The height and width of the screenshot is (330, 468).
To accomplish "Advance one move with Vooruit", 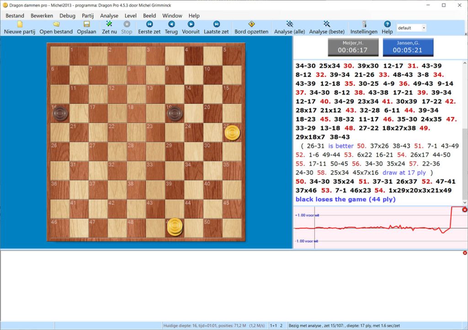I will pyautogui.click(x=191, y=27).
